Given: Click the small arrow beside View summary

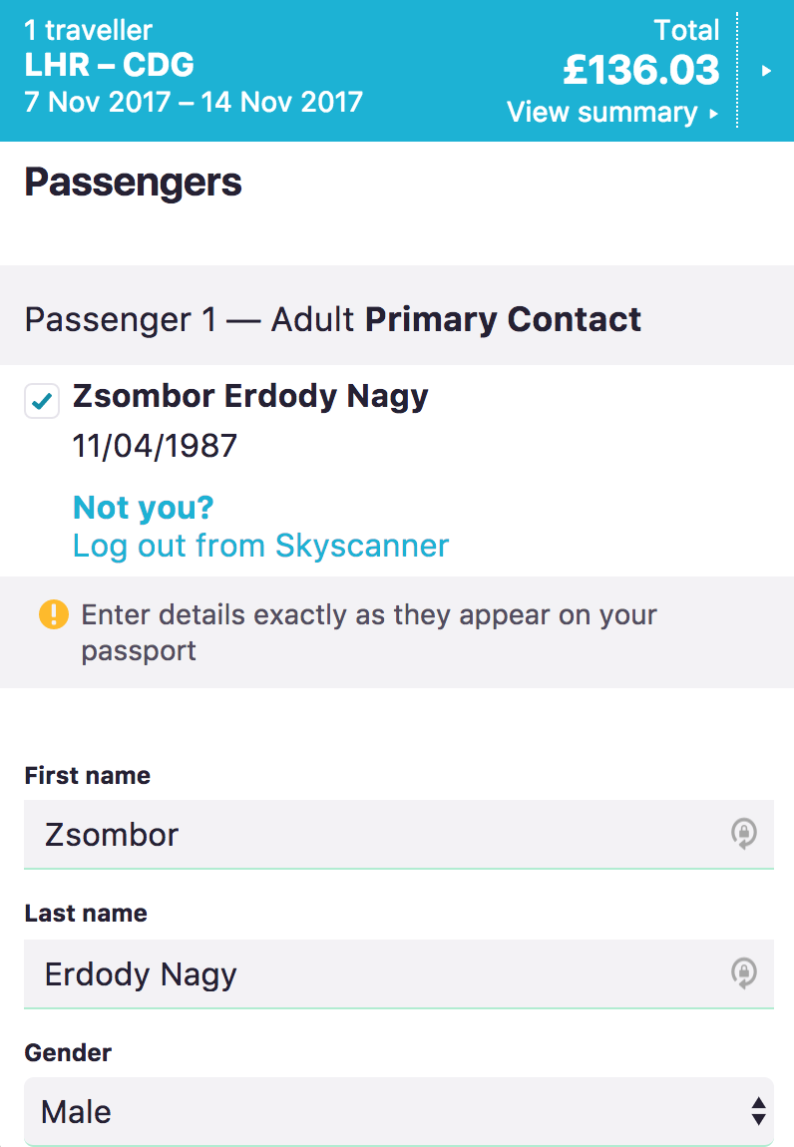Looking at the screenshot, I should click(713, 114).
